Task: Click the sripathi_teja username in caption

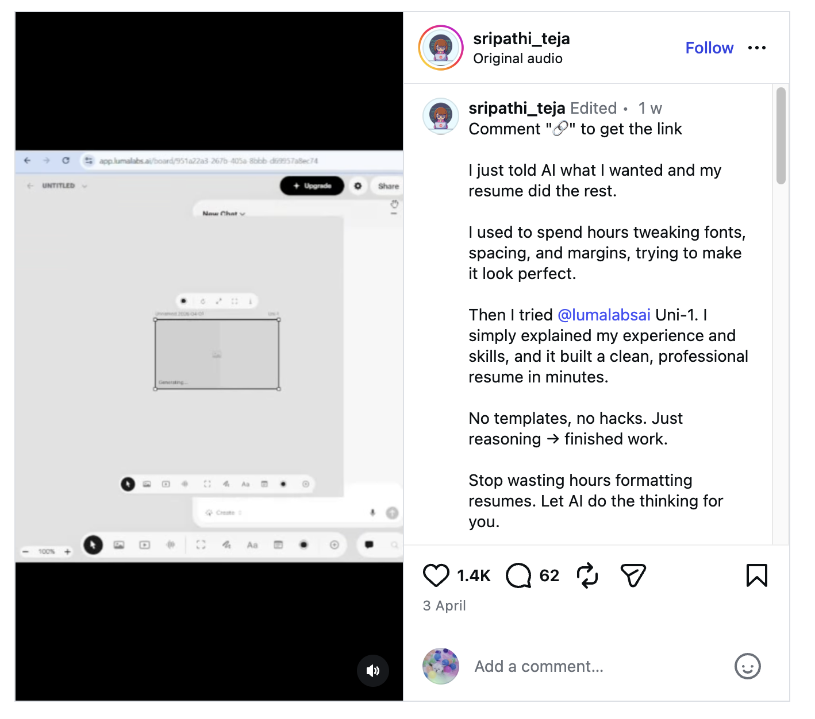Action: [x=517, y=108]
